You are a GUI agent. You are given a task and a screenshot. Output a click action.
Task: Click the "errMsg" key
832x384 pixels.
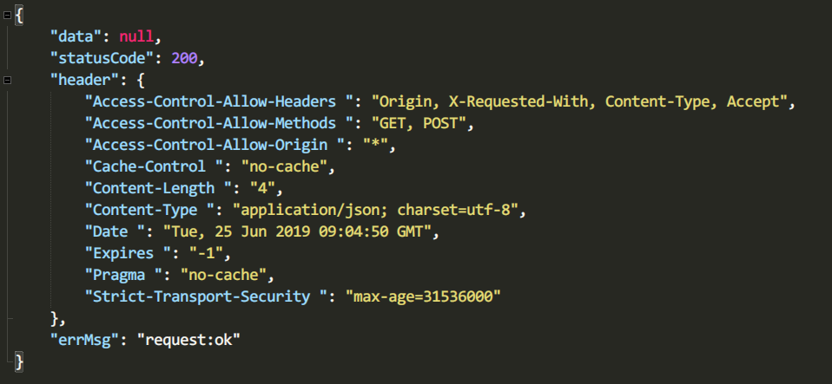(x=83, y=339)
